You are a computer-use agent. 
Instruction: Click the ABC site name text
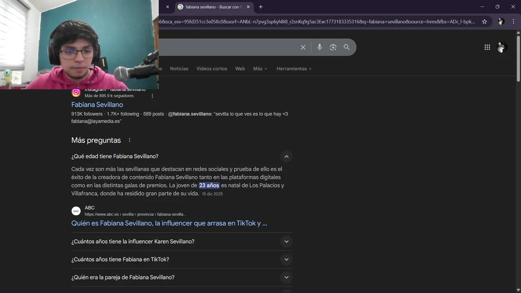(x=90, y=208)
